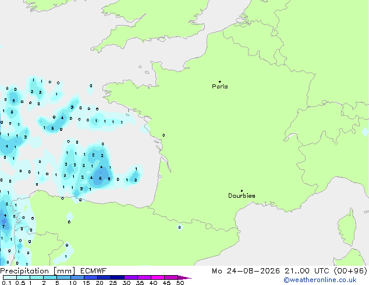Pick the 0.5–1 mm legend swatch

[x=23, y=277]
